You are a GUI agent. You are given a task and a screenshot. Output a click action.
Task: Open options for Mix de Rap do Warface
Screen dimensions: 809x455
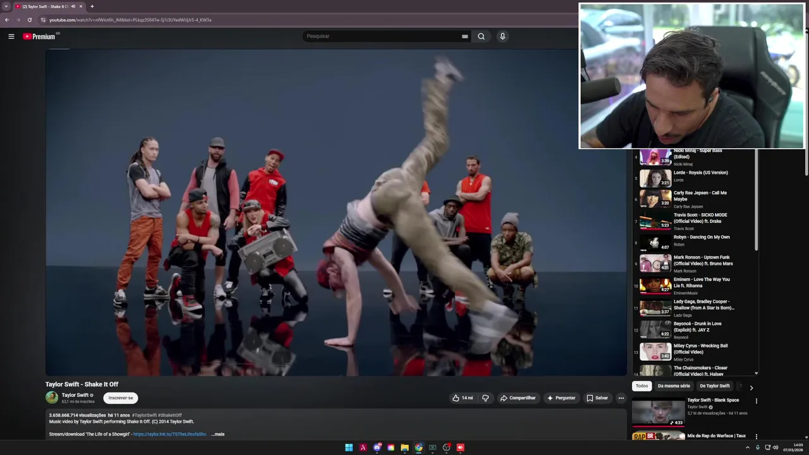pos(756,436)
